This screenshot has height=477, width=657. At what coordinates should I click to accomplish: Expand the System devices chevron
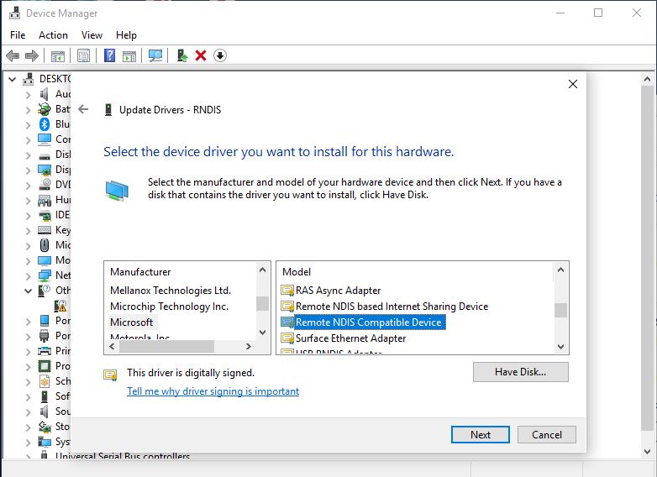[28, 443]
